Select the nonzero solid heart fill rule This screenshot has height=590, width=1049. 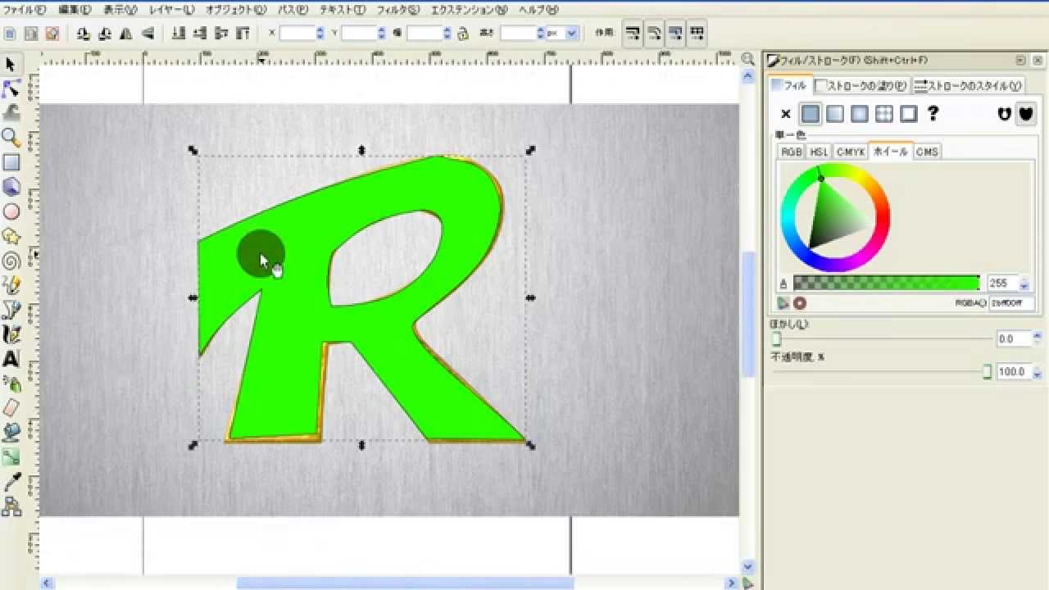(1026, 114)
